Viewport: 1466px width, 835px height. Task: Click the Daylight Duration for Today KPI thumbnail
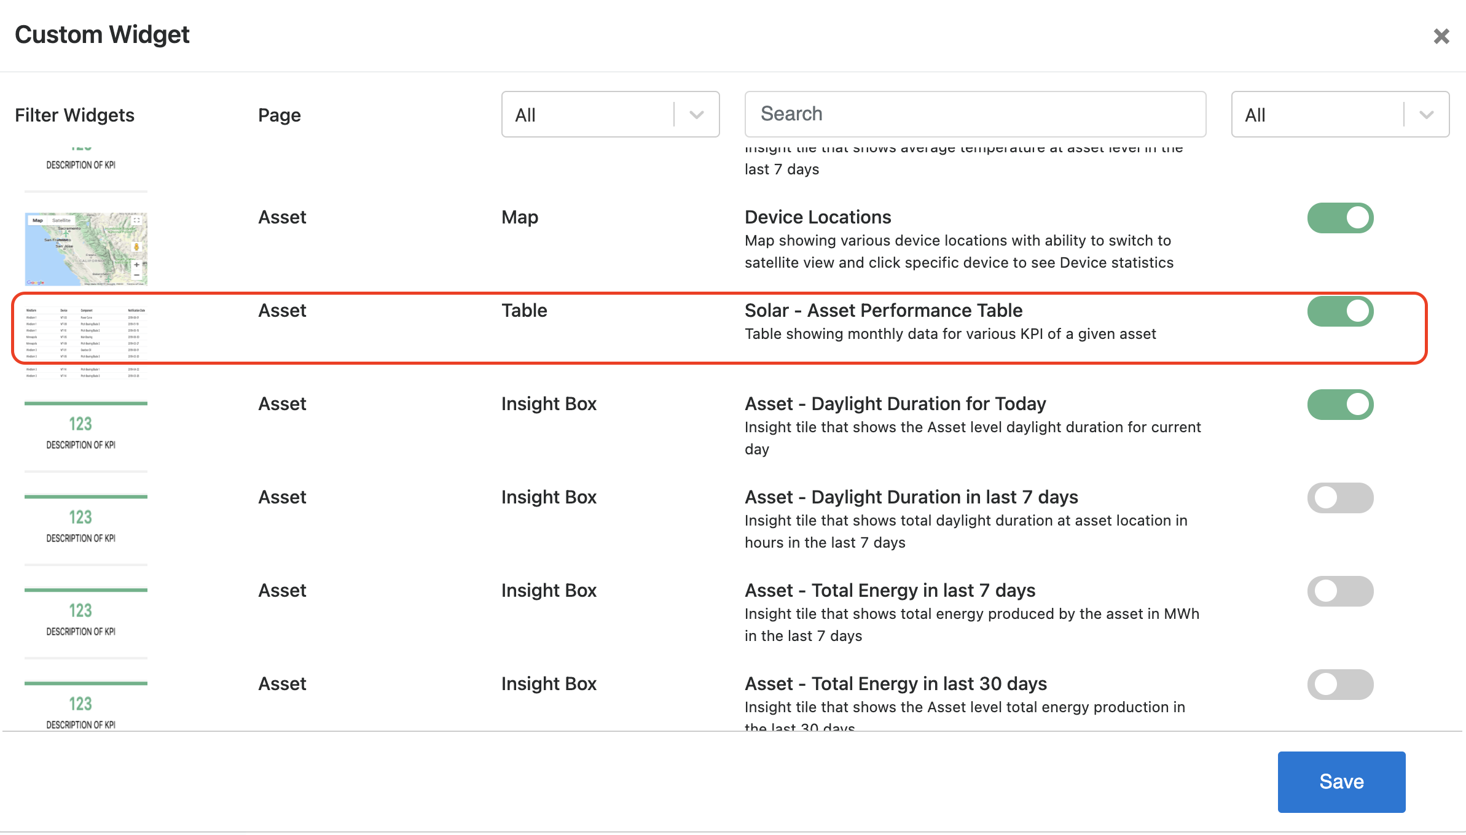point(86,435)
